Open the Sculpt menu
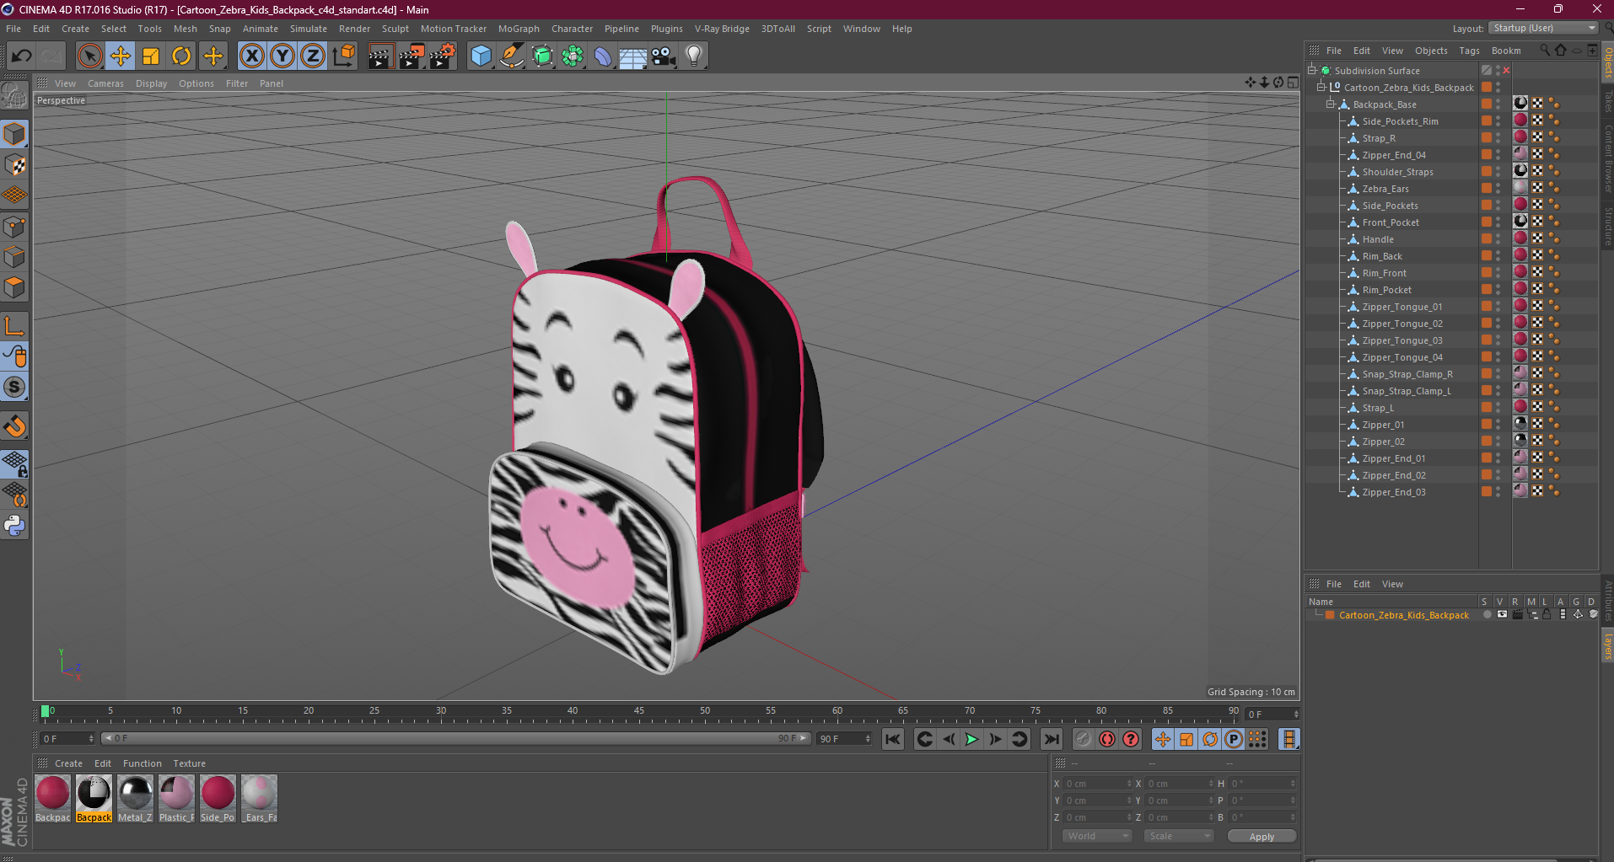Screen dimensions: 1614x862 click(395, 29)
